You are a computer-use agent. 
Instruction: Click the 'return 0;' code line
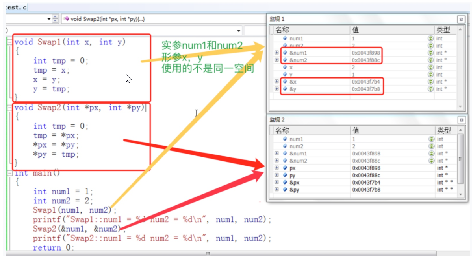(x=54, y=248)
